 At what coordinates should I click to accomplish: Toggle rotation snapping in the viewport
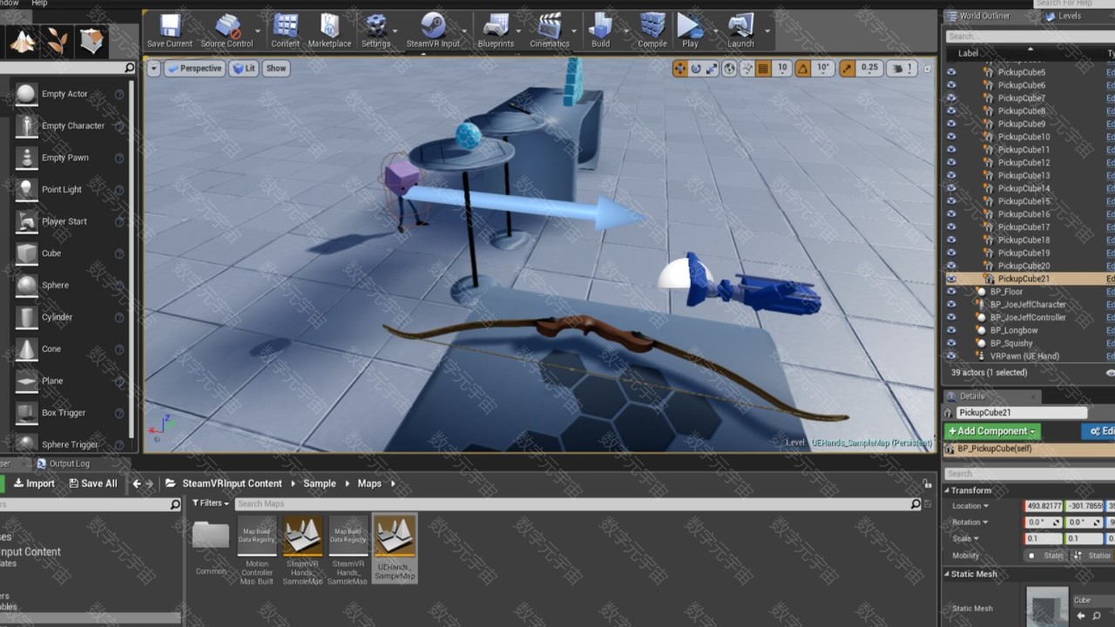[803, 68]
